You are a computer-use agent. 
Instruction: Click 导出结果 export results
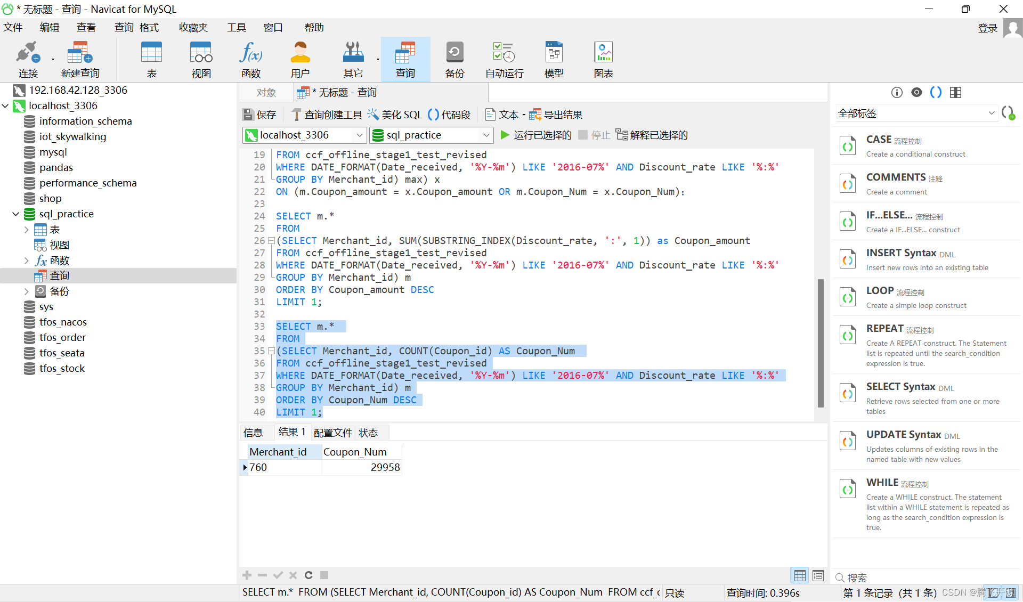tap(556, 115)
